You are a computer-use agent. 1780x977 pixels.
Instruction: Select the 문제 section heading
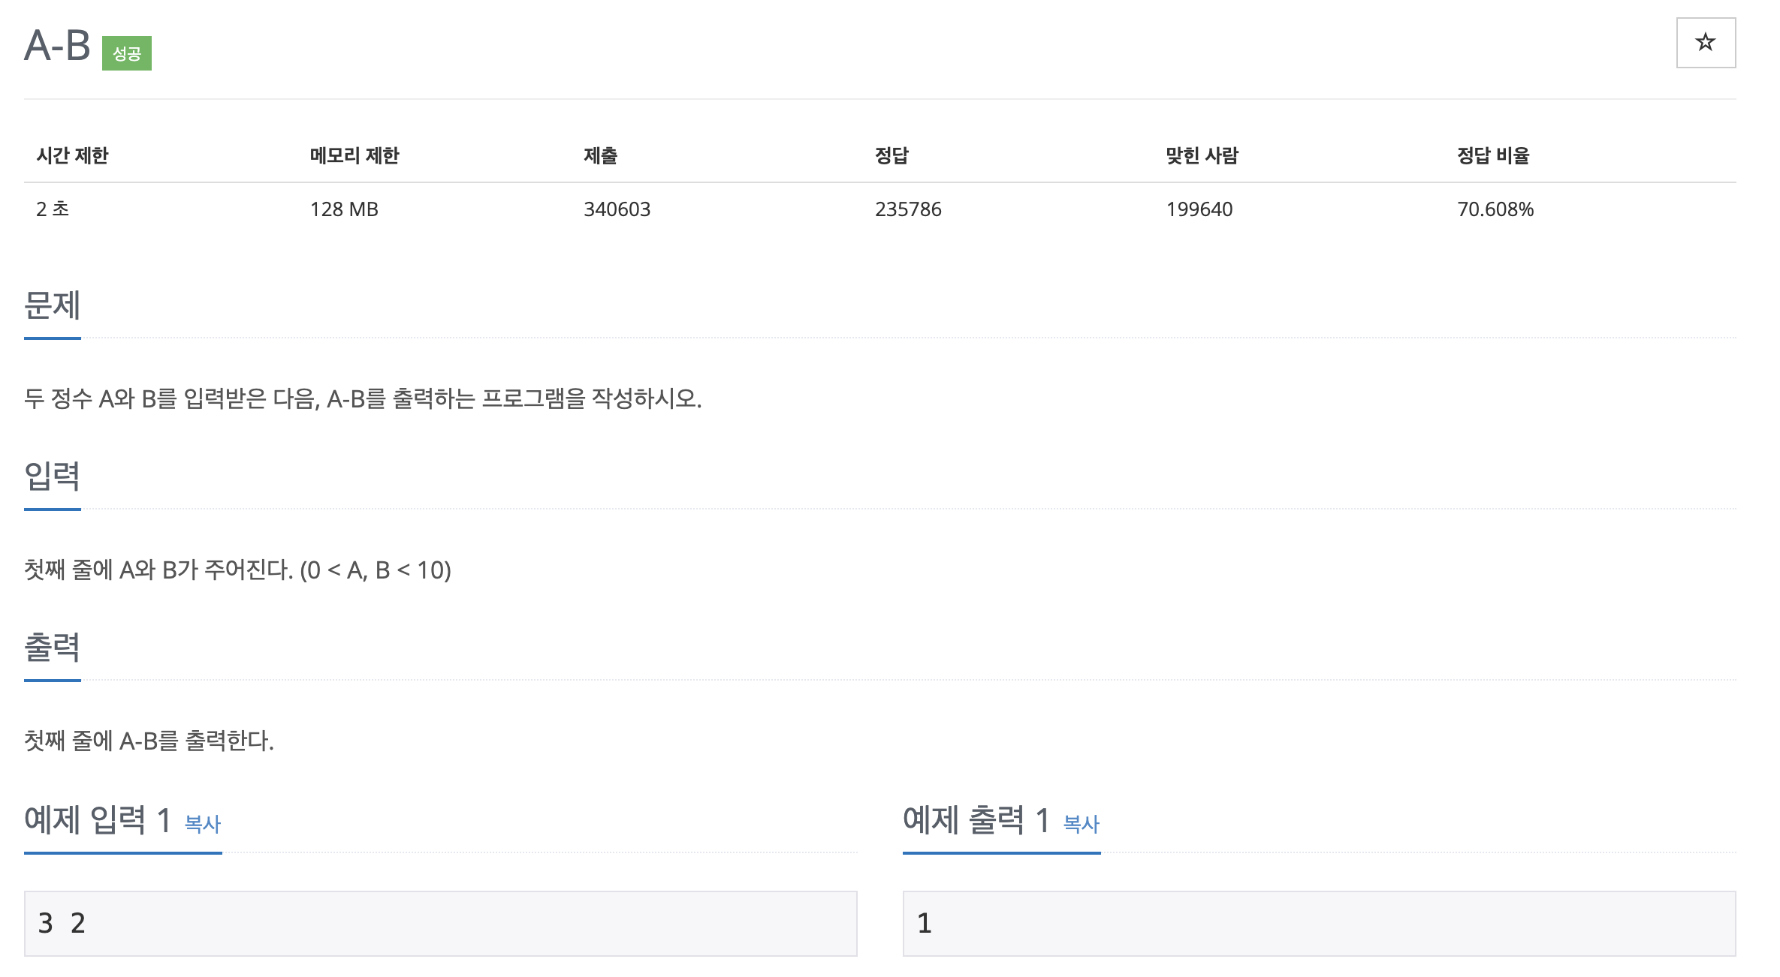[53, 304]
